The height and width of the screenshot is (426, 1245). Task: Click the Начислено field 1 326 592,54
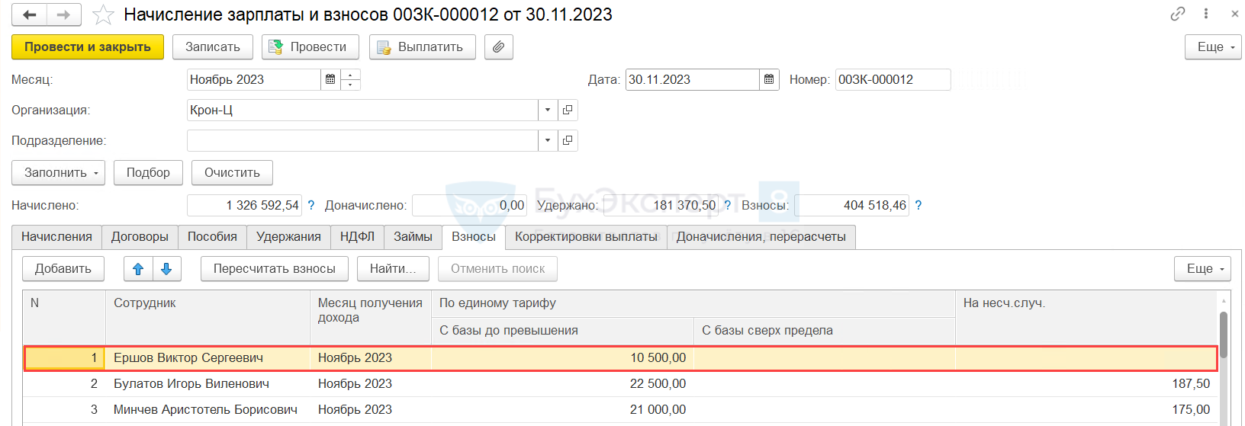[244, 205]
